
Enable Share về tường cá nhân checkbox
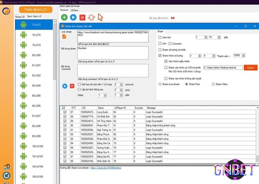tap(160, 50)
